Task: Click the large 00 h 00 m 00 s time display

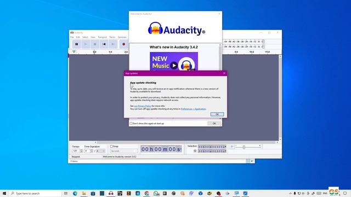Action: pyautogui.click(x=161, y=149)
